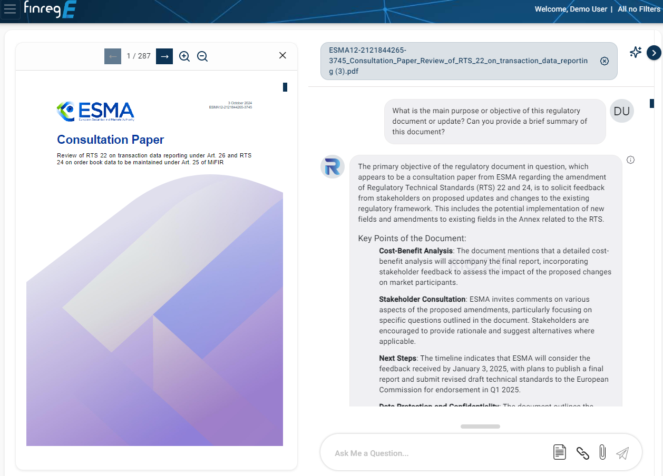The image size is (663, 476).
Task: Click the Consultation Paper heading
Action: pyautogui.click(x=111, y=140)
